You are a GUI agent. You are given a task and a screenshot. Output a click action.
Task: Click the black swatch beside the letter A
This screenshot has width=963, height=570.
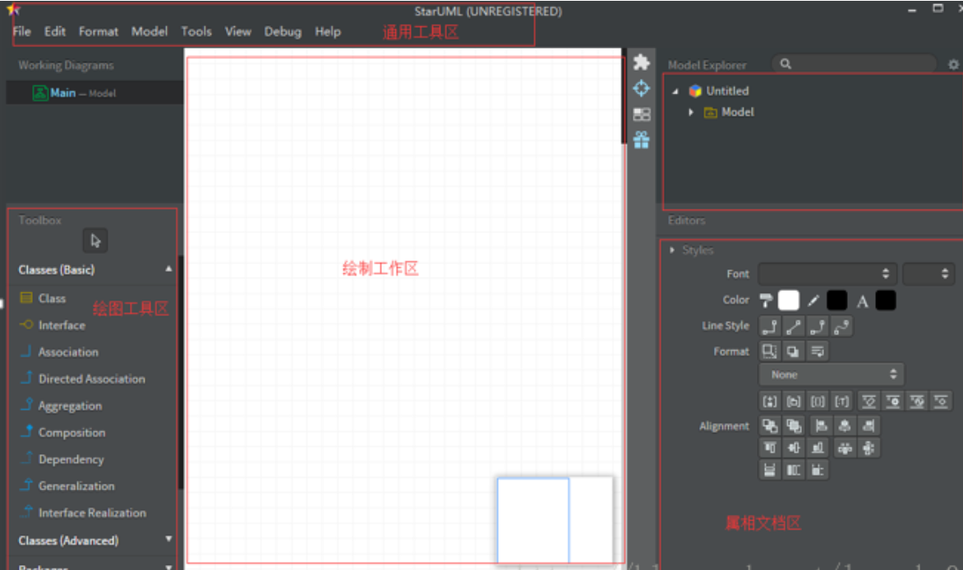(x=886, y=301)
